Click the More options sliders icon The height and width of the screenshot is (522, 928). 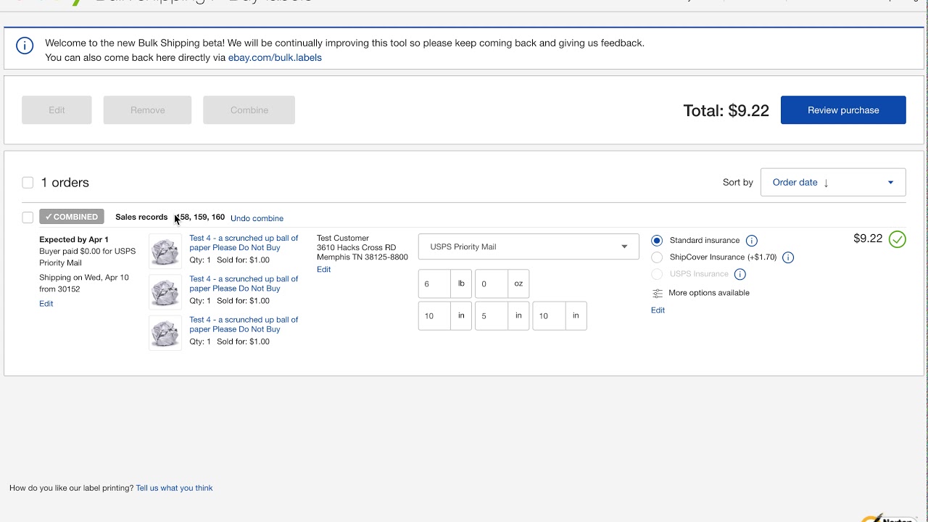(x=658, y=293)
